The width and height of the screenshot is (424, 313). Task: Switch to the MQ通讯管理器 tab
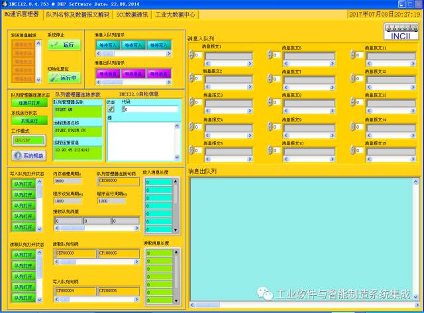click(22, 14)
